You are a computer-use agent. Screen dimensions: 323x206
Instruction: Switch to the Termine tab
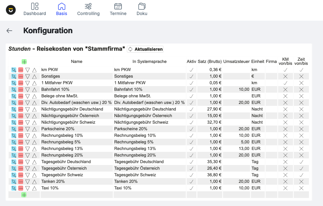118,9
